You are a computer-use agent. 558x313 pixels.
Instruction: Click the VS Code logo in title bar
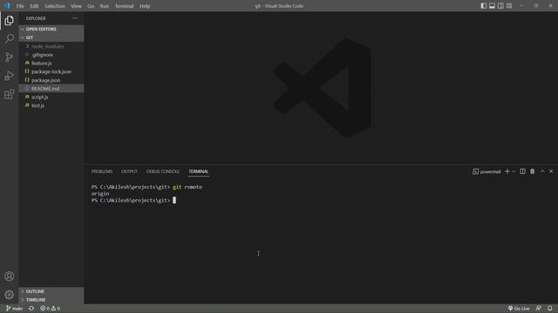click(x=7, y=6)
